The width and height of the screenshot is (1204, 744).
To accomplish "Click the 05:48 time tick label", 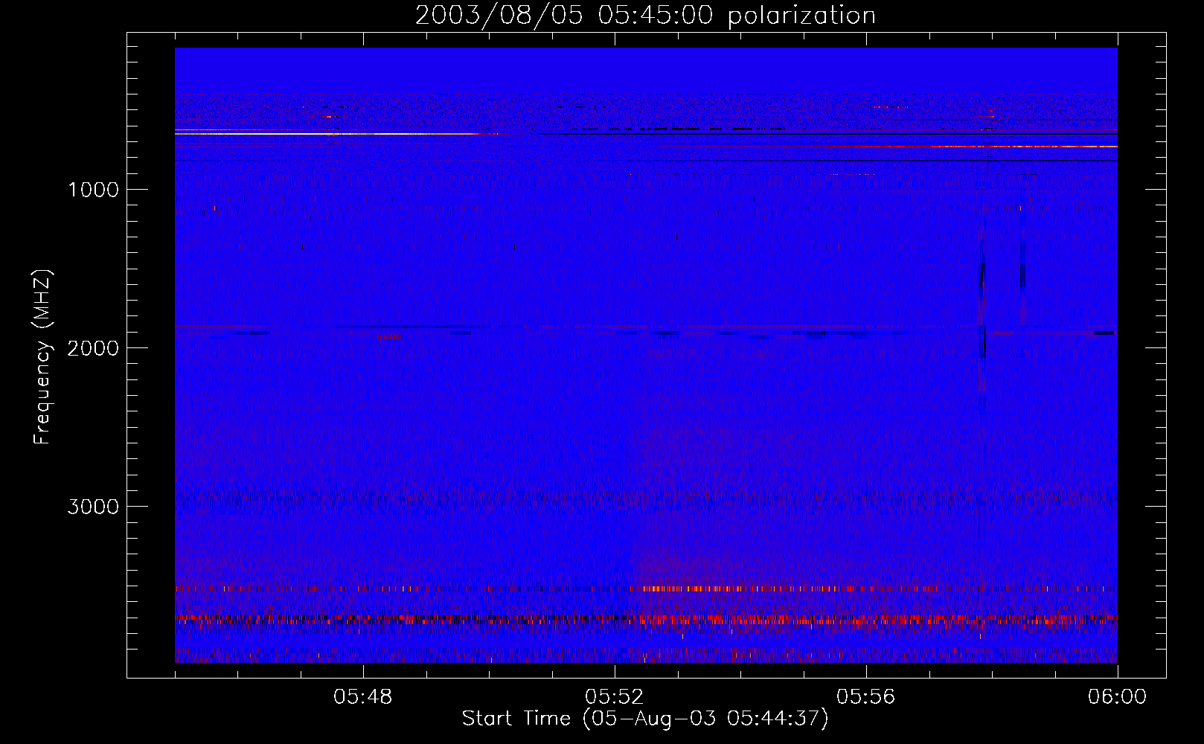I will [x=363, y=697].
